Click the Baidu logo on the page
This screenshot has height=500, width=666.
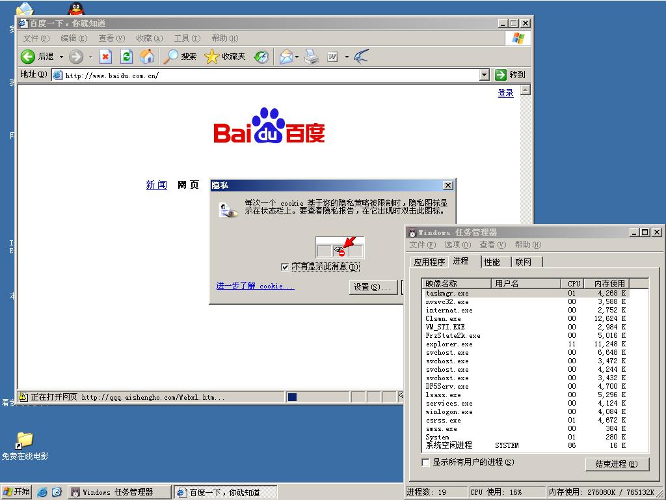pyautogui.click(x=269, y=126)
